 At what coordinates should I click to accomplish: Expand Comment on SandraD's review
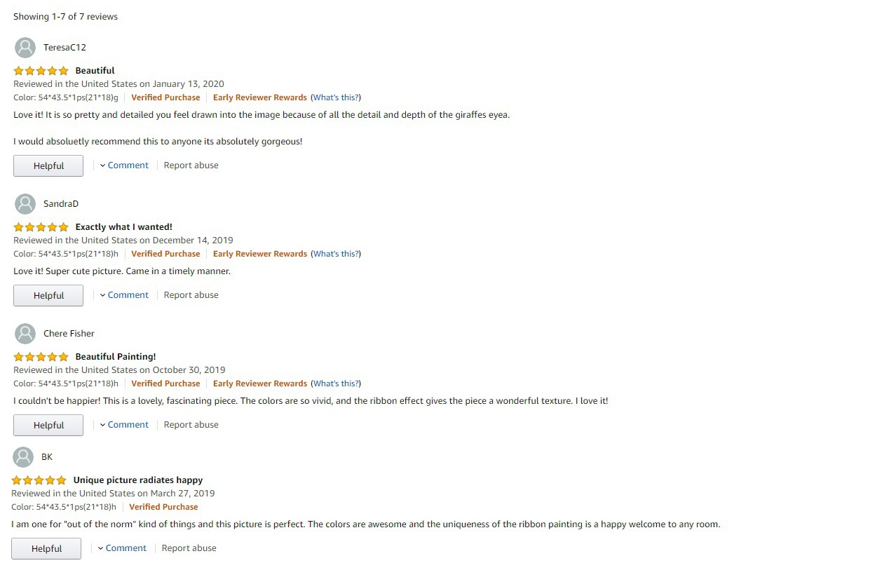124,295
